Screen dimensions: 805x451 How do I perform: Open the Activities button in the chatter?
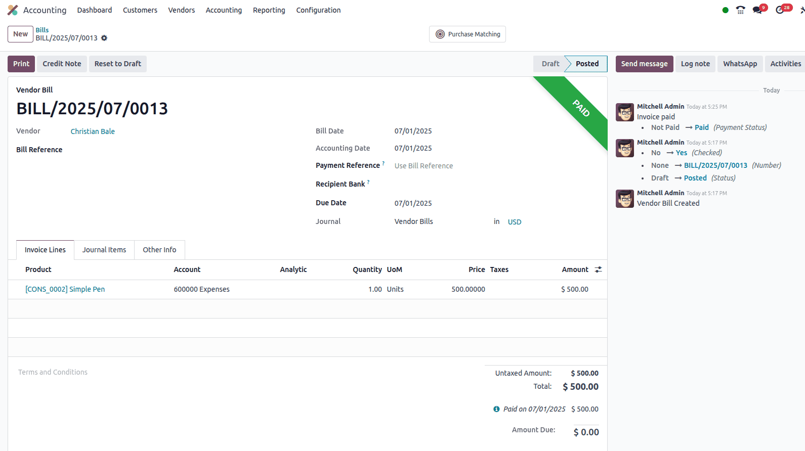coord(785,64)
